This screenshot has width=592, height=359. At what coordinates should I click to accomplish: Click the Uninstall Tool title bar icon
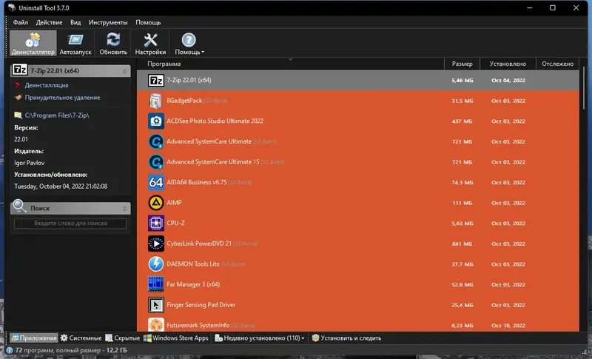pos(11,7)
